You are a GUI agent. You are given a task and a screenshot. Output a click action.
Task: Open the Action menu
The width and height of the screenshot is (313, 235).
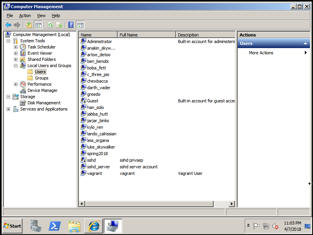(25, 16)
